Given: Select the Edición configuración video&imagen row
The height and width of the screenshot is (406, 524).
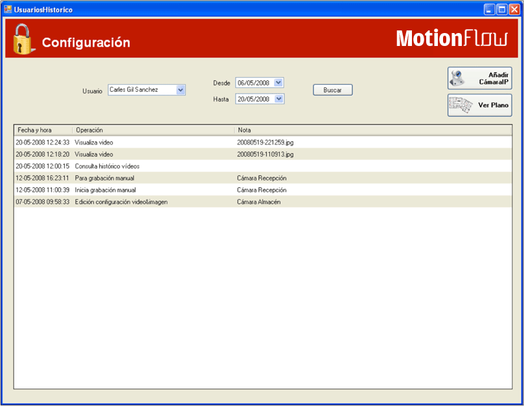Looking at the screenshot, I should pos(122,202).
